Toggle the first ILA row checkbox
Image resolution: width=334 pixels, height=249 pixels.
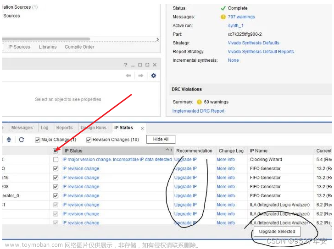(x=56, y=205)
